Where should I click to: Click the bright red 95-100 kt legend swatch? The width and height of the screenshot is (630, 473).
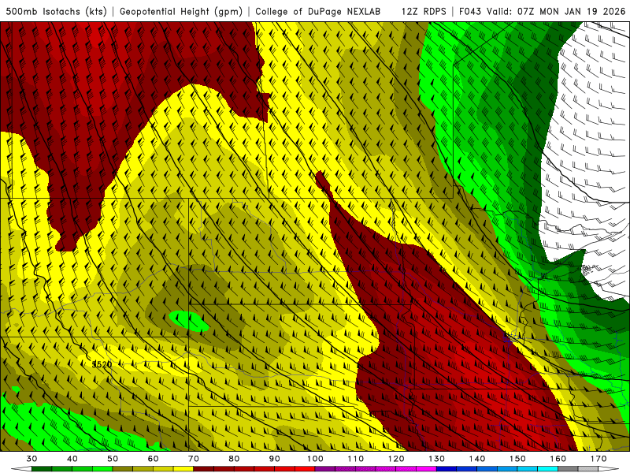[x=305, y=469]
